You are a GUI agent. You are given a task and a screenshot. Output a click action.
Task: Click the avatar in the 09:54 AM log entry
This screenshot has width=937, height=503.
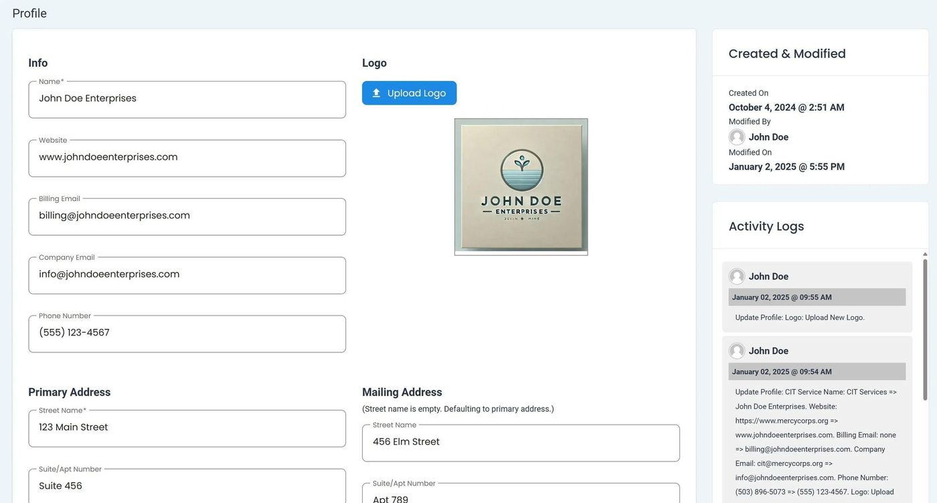point(737,351)
